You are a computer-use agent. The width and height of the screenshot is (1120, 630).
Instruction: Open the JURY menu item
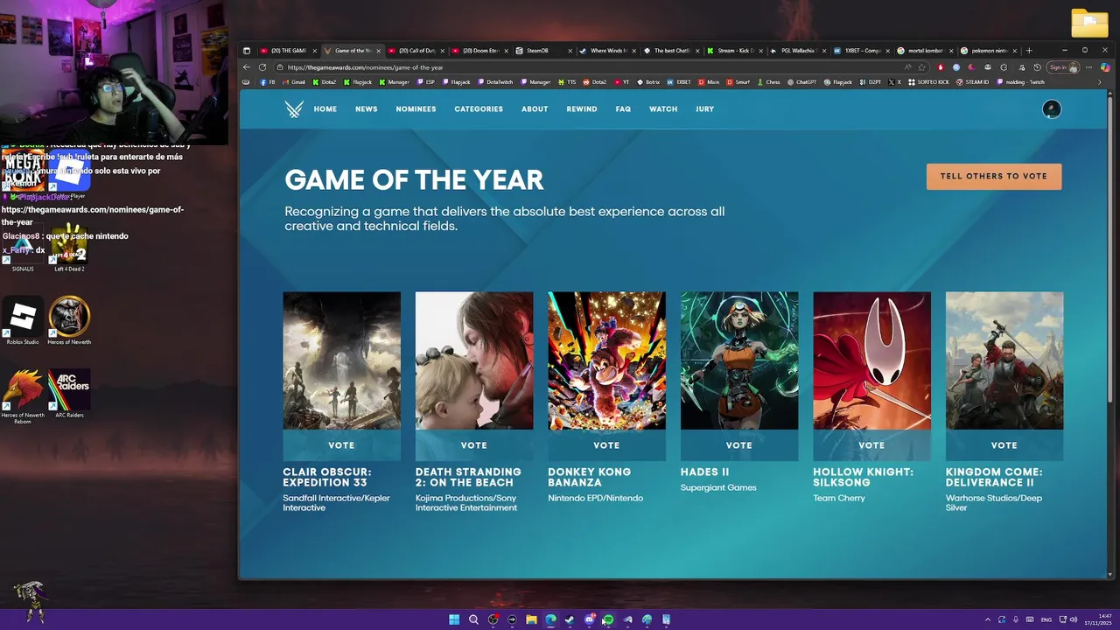pos(705,109)
